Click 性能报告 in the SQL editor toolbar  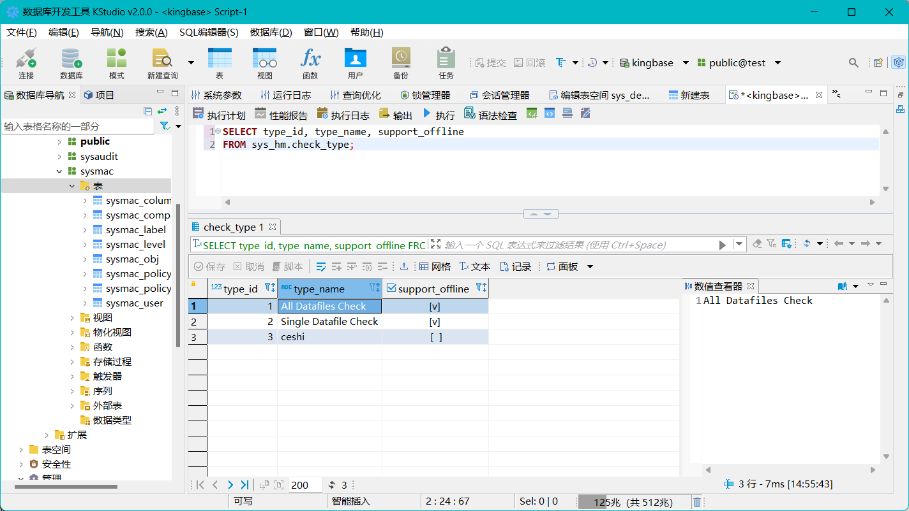pos(281,115)
